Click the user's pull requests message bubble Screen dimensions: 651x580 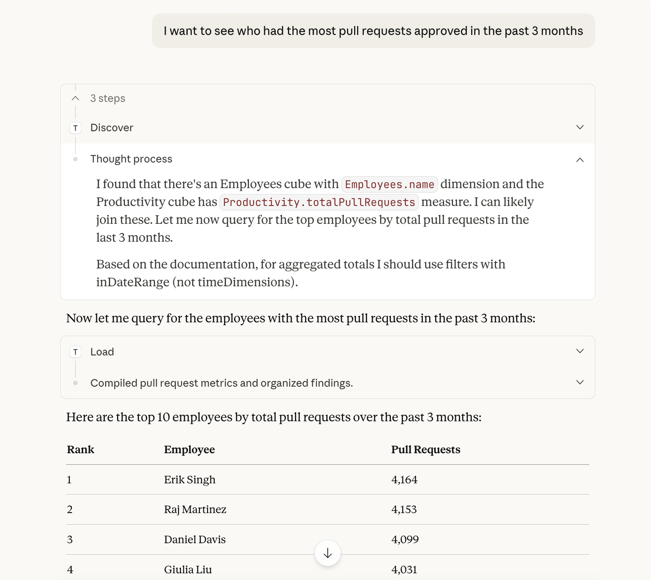[x=373, y=31]
